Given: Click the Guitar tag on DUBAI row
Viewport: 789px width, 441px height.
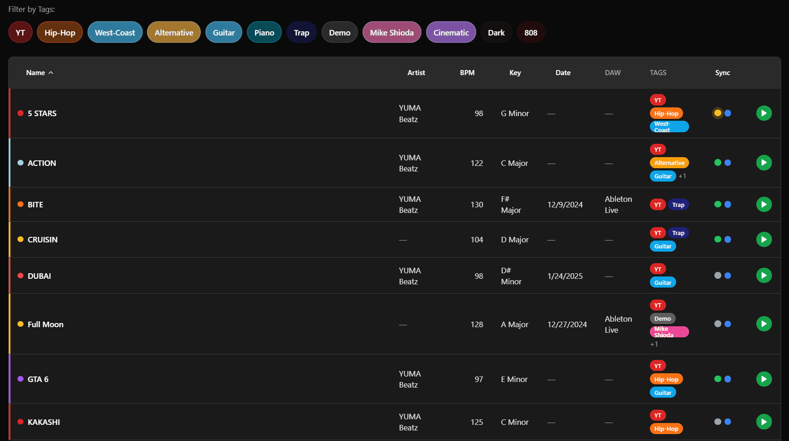Looking at the screenshot, I should 663,282.
